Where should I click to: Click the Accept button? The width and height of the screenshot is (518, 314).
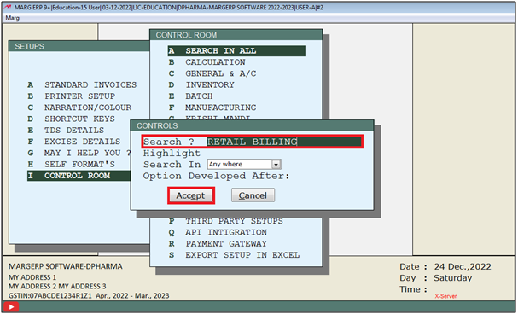pos(191,195)
